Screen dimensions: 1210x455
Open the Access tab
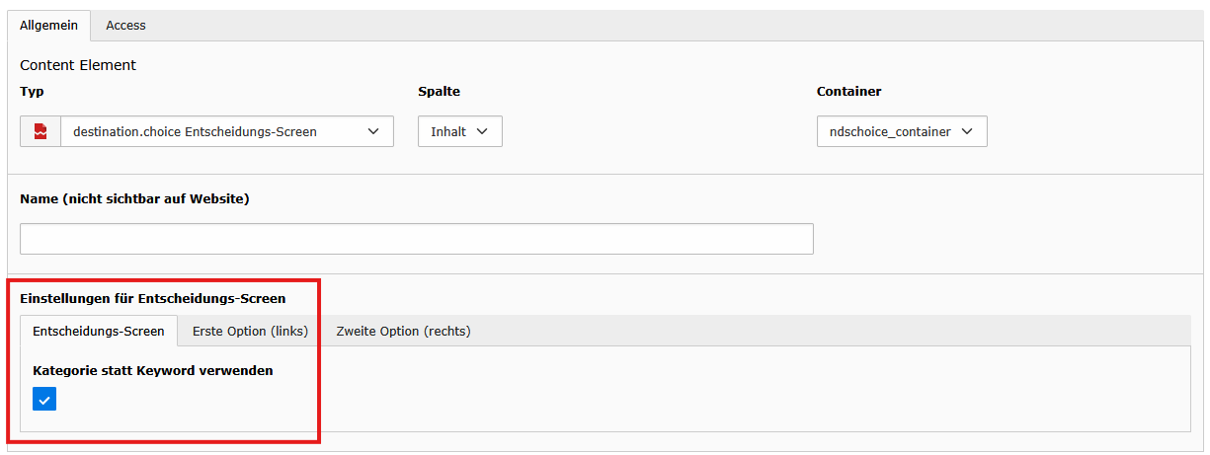coord(125,26)
